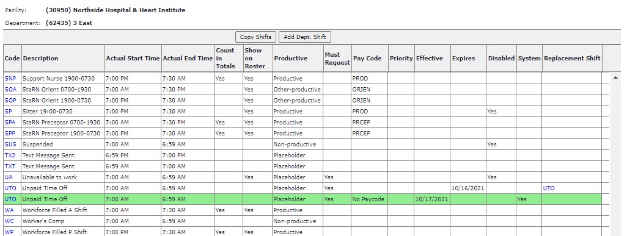Open the WP shift code link
This screenshot has width=627, height=236.
[x=9, y=232]
